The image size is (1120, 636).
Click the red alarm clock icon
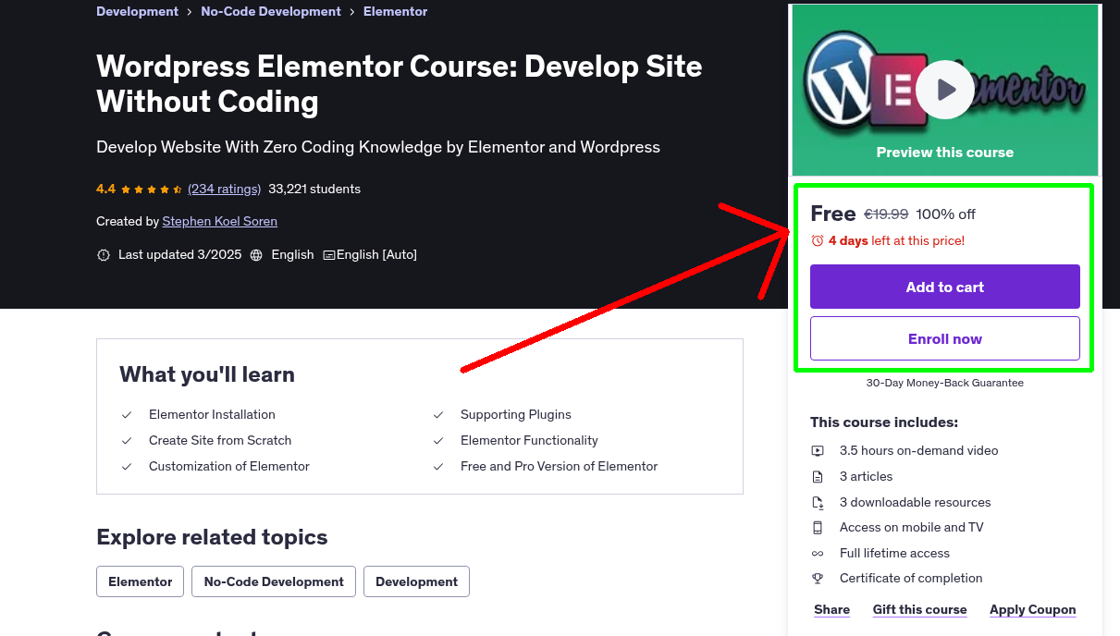pyautogui.click(x=818, y=240)
